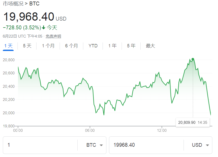The width and height of the screenshot is (218, 157).
Task: Show the 1 年 chart range
Action: (112, 46)
